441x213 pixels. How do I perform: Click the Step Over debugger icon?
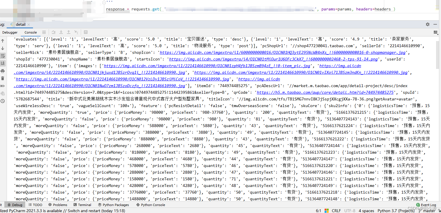point(54,32)
